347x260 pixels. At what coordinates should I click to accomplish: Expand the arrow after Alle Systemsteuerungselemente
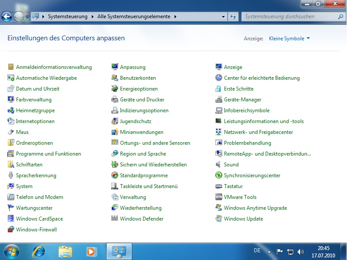[175, 16]
